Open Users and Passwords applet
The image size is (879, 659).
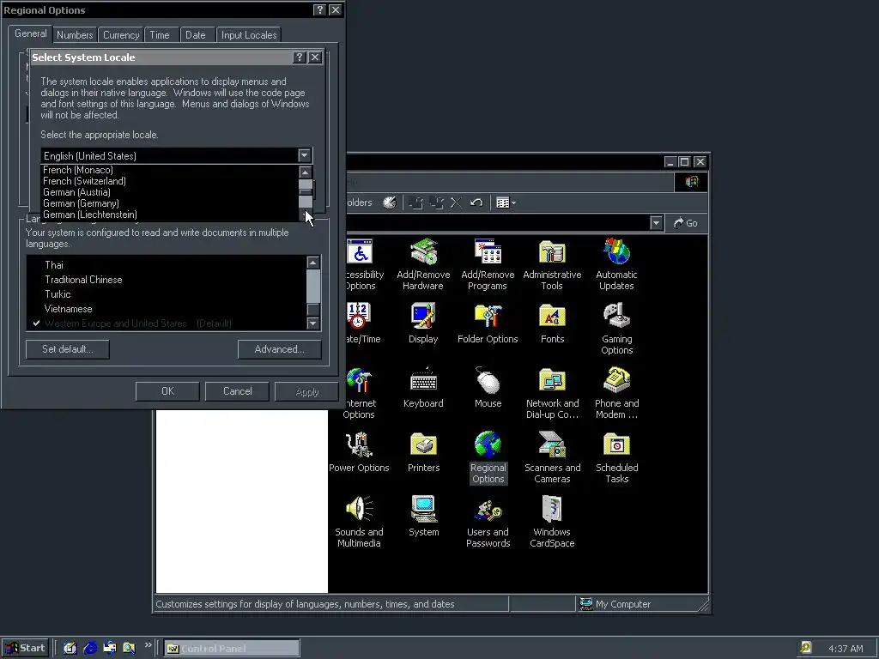[488, 523]
